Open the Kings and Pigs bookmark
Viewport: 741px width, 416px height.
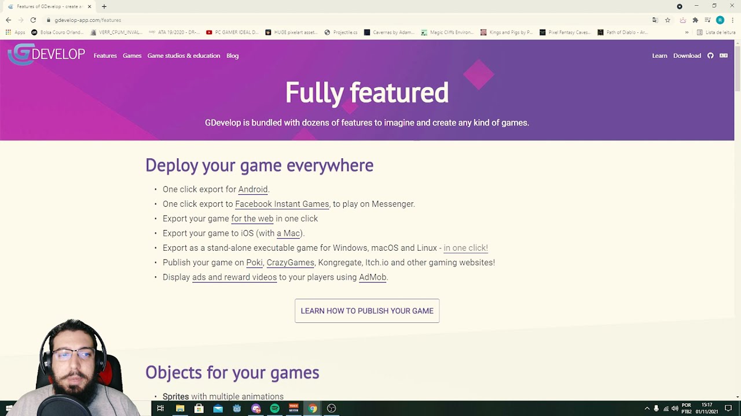[x=507, y=32]
